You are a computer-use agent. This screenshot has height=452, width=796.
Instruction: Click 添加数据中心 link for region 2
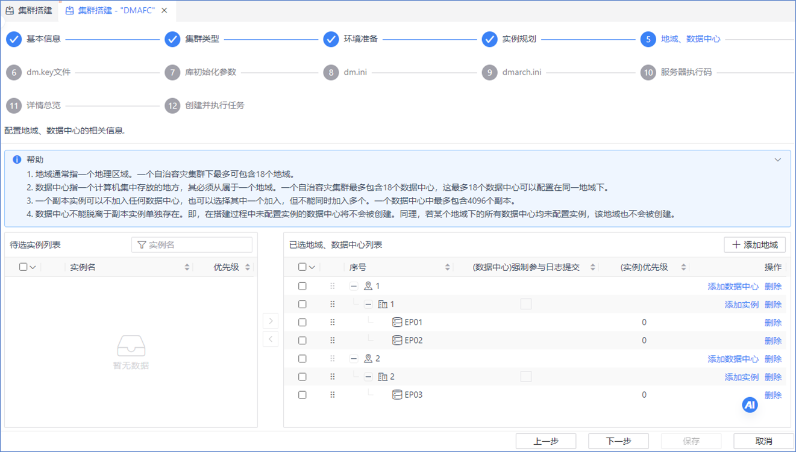733,359
